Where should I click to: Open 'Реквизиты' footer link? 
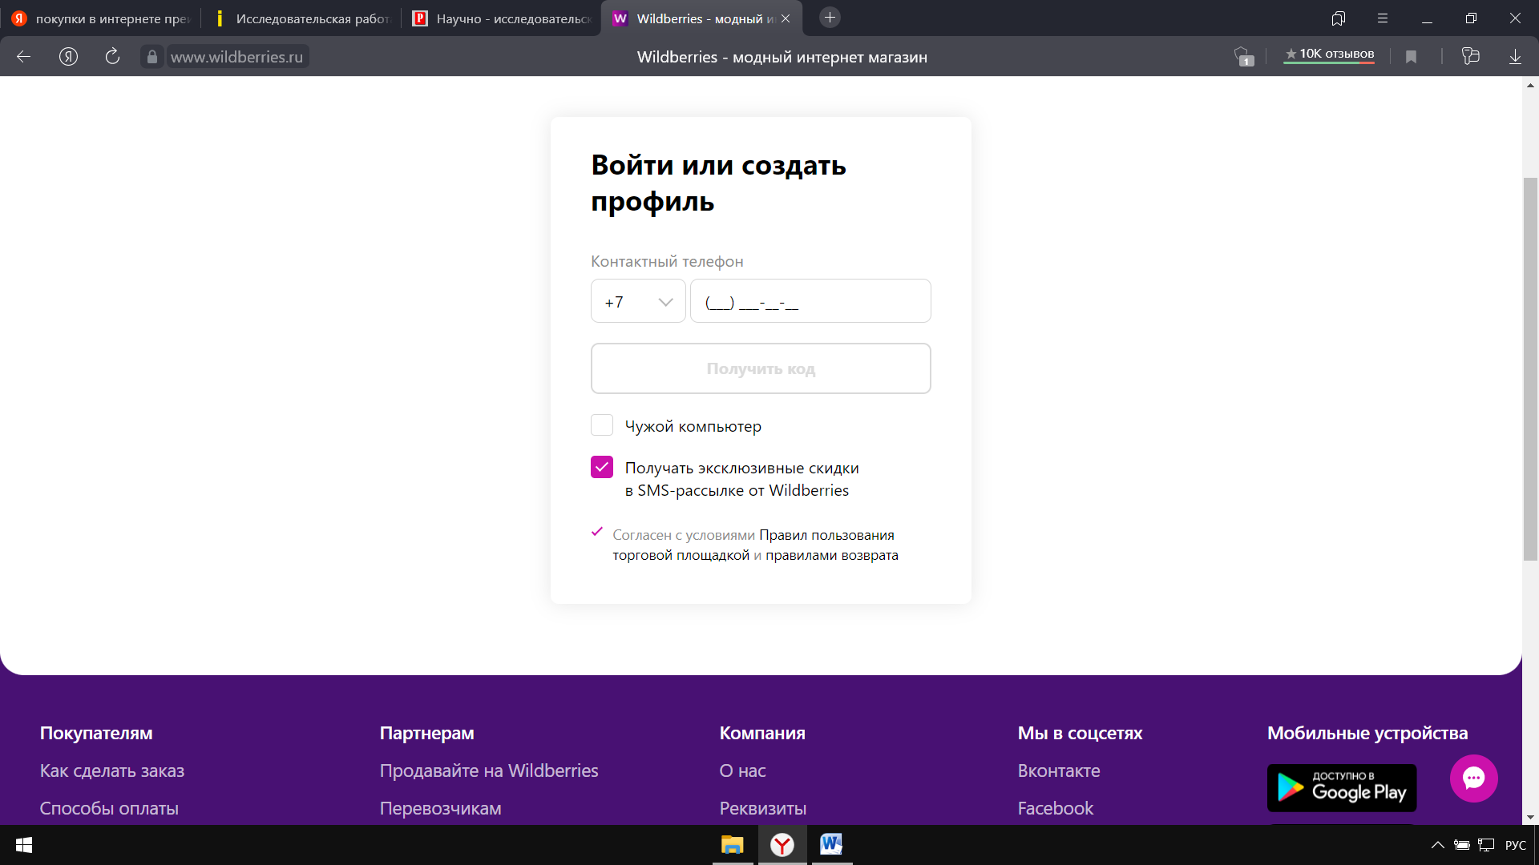coord(762,808)
